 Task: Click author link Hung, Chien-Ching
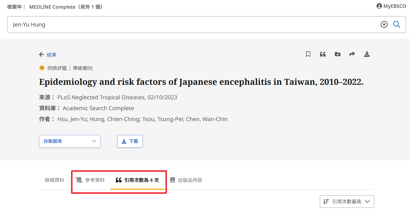point(115,119)
